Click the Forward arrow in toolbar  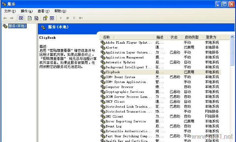[x=11, y=18]
